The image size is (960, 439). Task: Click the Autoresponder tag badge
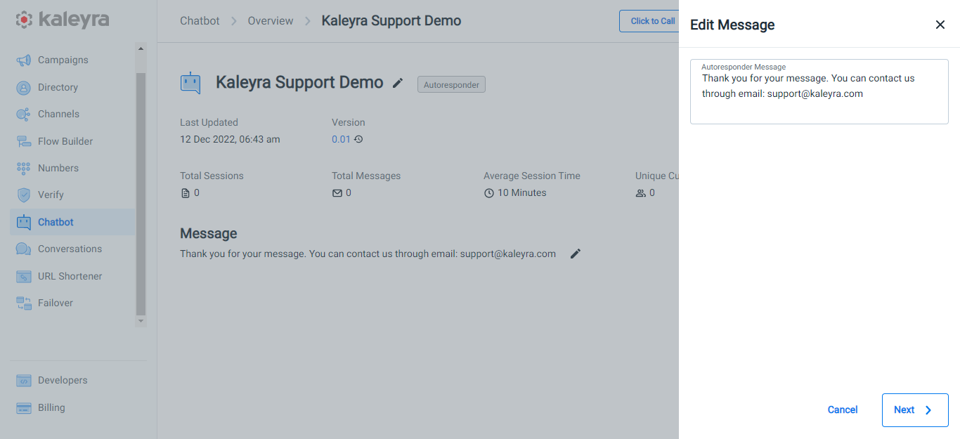click(x=451, y=84)
